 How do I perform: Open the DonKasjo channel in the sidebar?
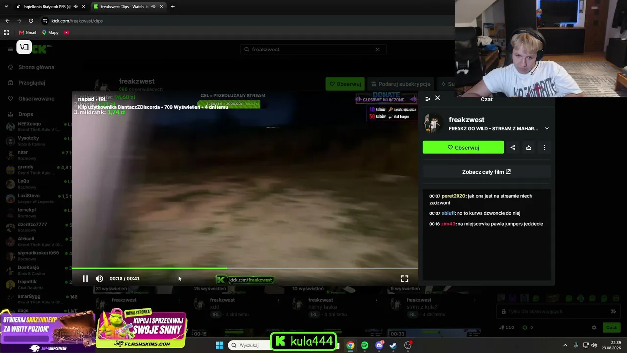click(37, 270)
